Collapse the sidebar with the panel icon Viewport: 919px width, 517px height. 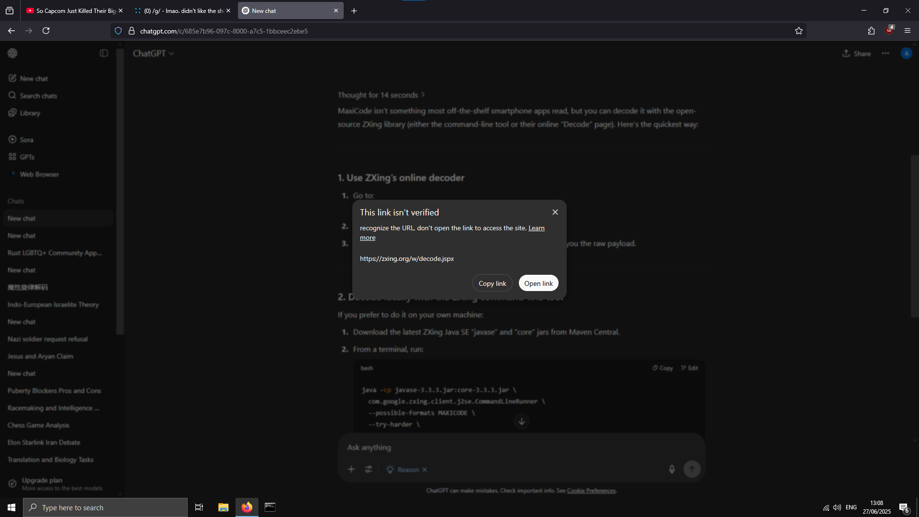[104, 53]
